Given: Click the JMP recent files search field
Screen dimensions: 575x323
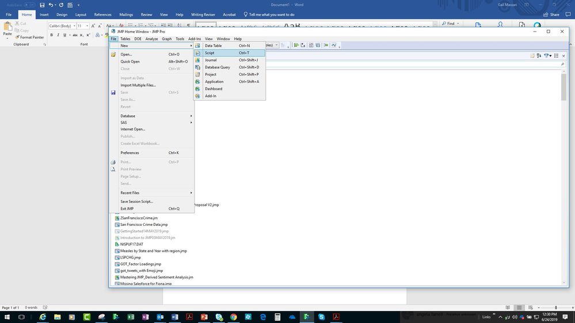Looking at the screenshot, I should tap(416, 64).
